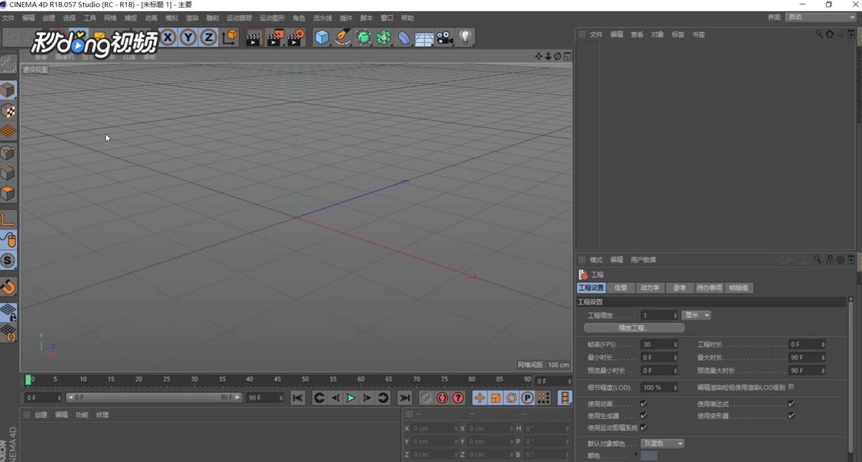Toggle position keyframe recording icon

[479, 398]
